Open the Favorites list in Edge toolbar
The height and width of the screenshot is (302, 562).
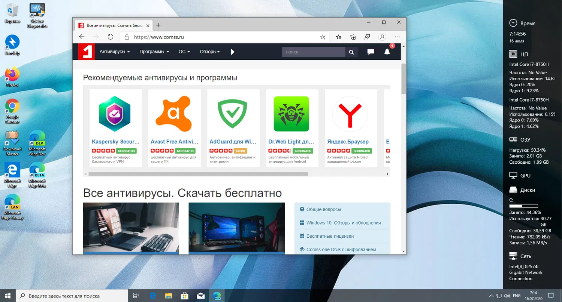coord(339,37)
